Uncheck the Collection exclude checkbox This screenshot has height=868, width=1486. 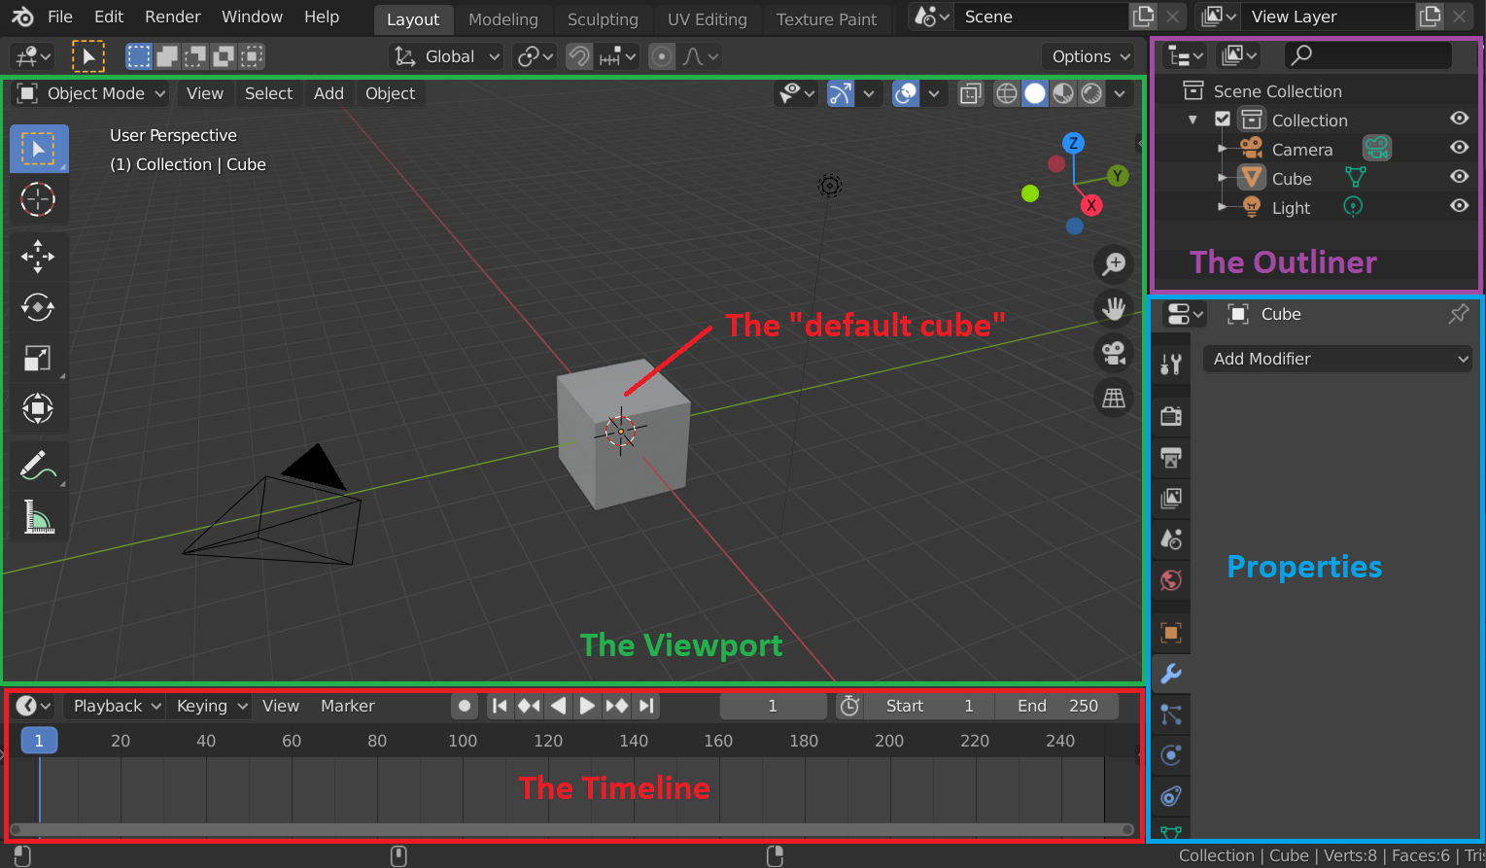[x=1223, y=119]
